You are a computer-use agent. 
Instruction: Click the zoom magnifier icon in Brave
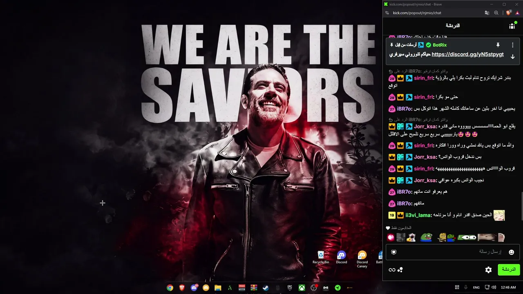point(496,13)
